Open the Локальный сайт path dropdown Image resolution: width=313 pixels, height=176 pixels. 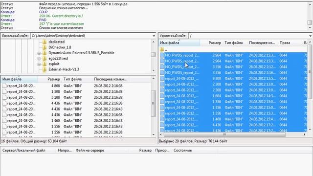(154, 36)
